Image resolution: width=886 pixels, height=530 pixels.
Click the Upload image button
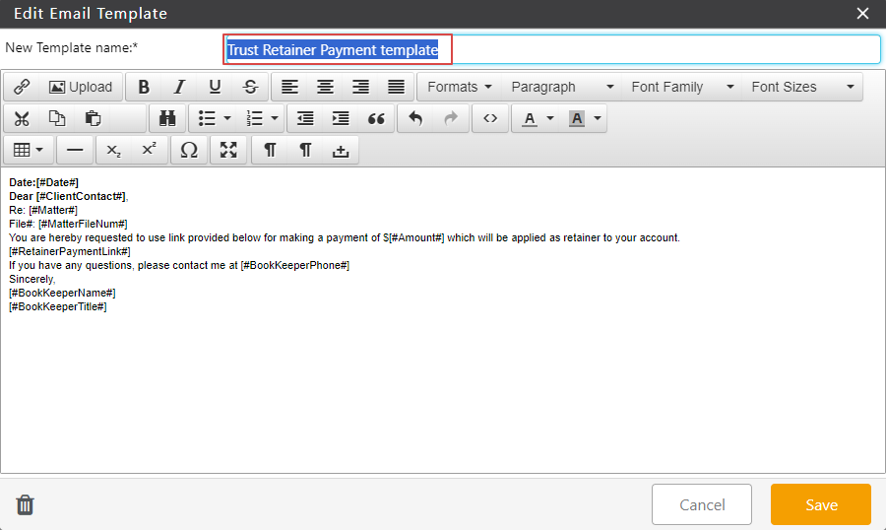pos(81,87)
